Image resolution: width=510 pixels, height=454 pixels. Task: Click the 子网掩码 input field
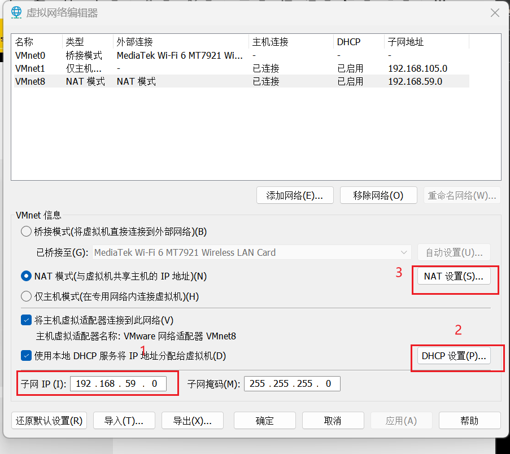pos(291,384)
